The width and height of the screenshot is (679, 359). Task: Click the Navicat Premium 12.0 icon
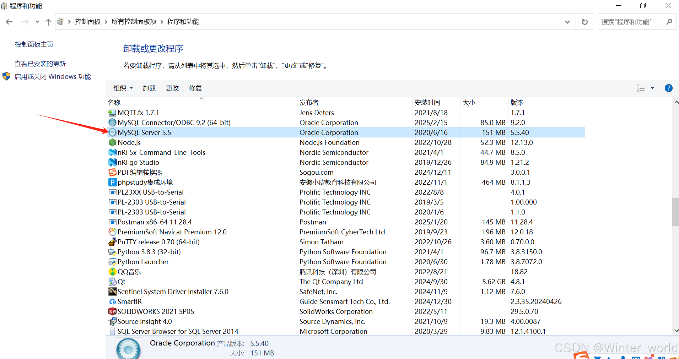click(x=112, y=232)
